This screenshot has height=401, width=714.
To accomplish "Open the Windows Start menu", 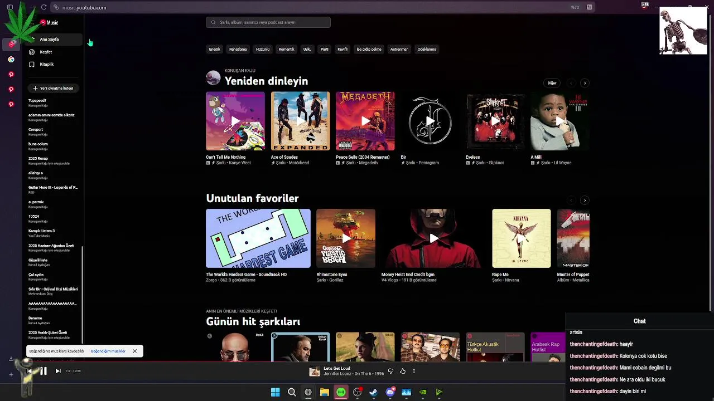I will pyautogui.click(x=275, y=392).
